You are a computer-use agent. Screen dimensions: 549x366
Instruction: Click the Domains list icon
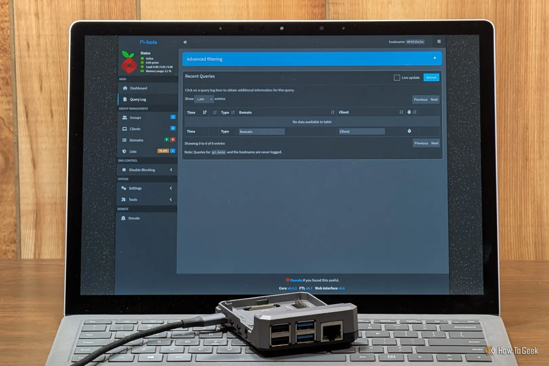[x=124, y=140]
